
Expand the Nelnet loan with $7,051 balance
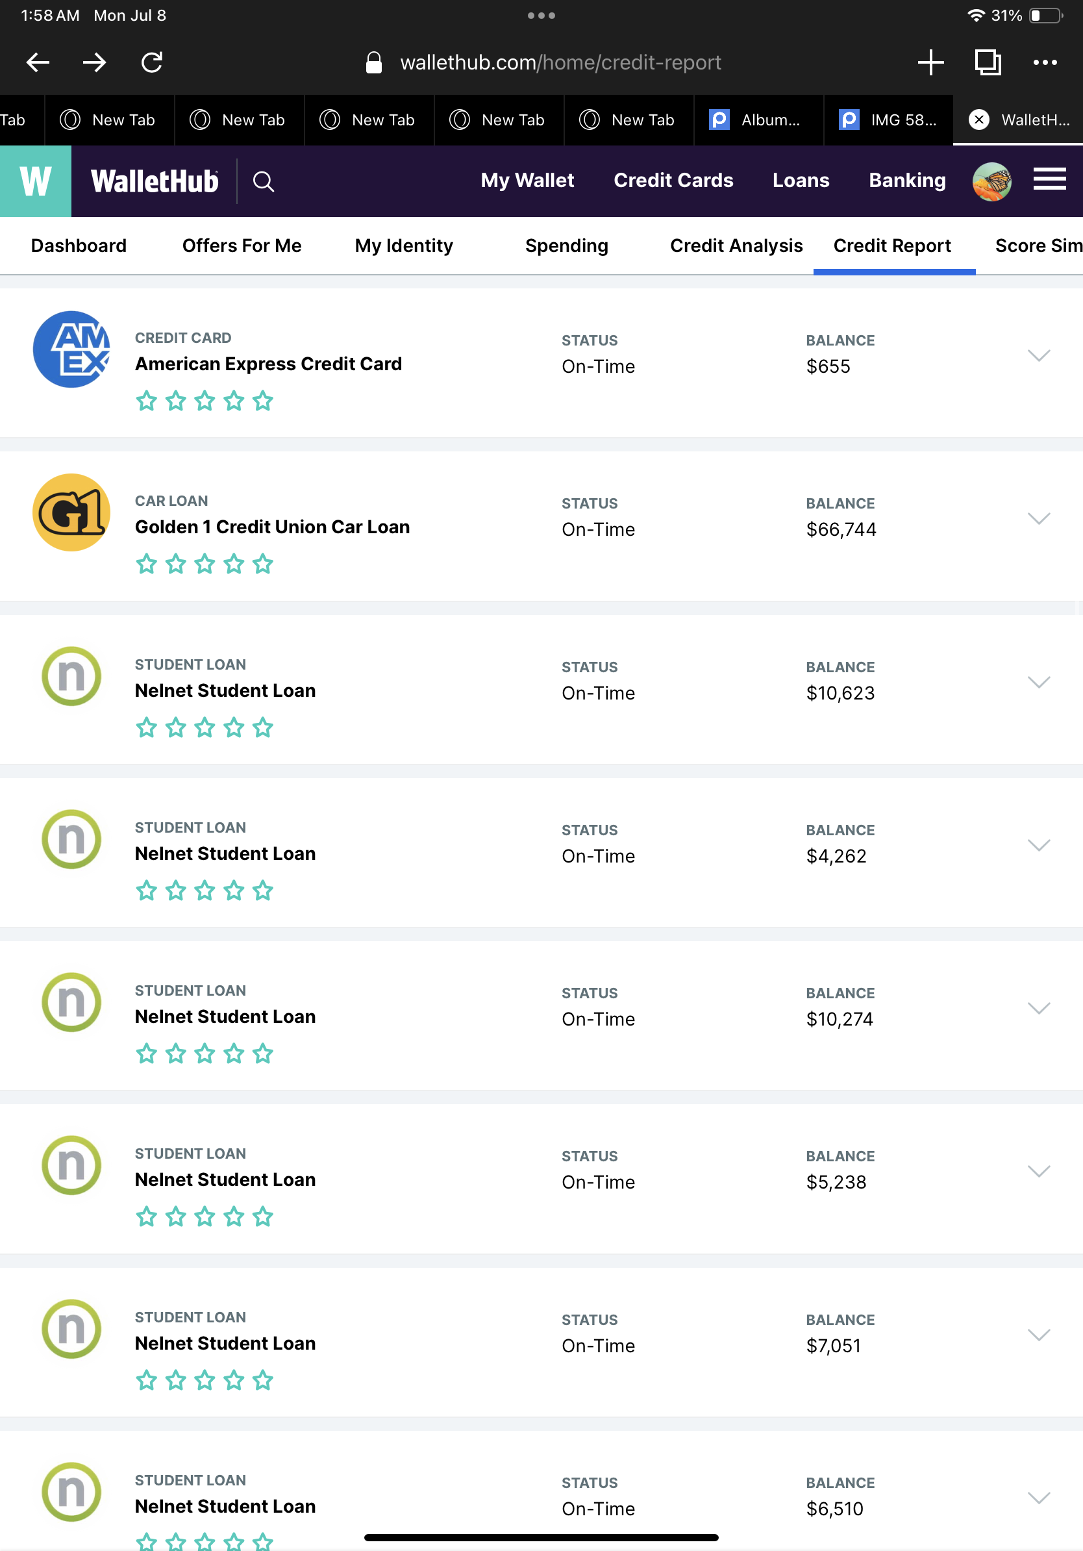[x=1038, y=1334]
